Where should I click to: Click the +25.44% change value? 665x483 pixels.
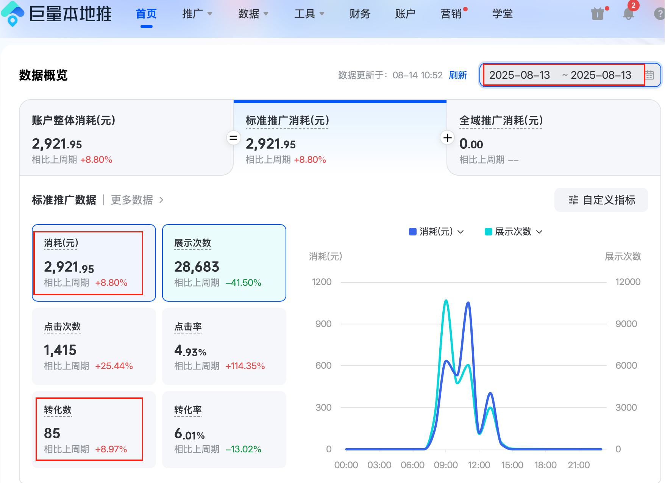114,366
